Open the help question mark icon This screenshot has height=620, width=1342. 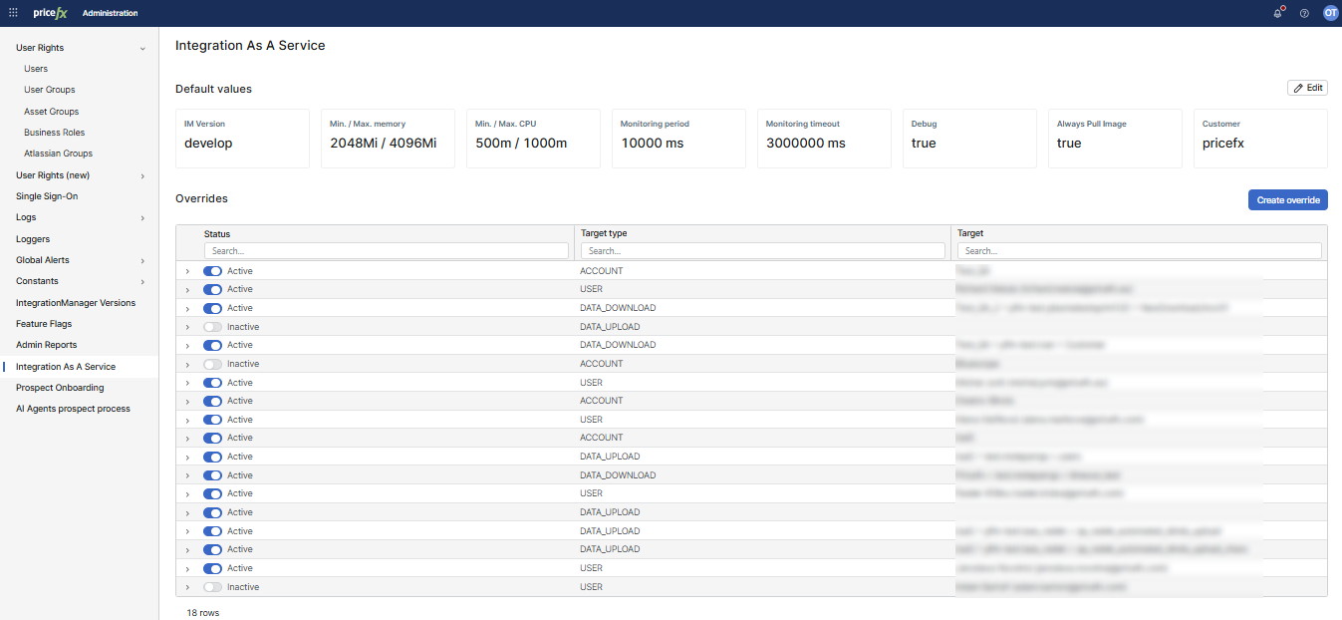click(x=1304, y=13)
